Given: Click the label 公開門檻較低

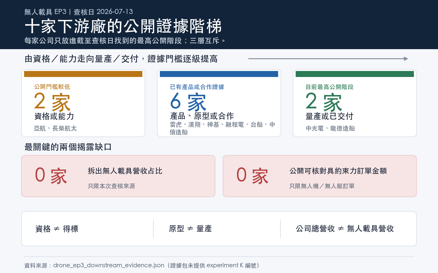Looking at the screenshot, I should tap(52, 87).
